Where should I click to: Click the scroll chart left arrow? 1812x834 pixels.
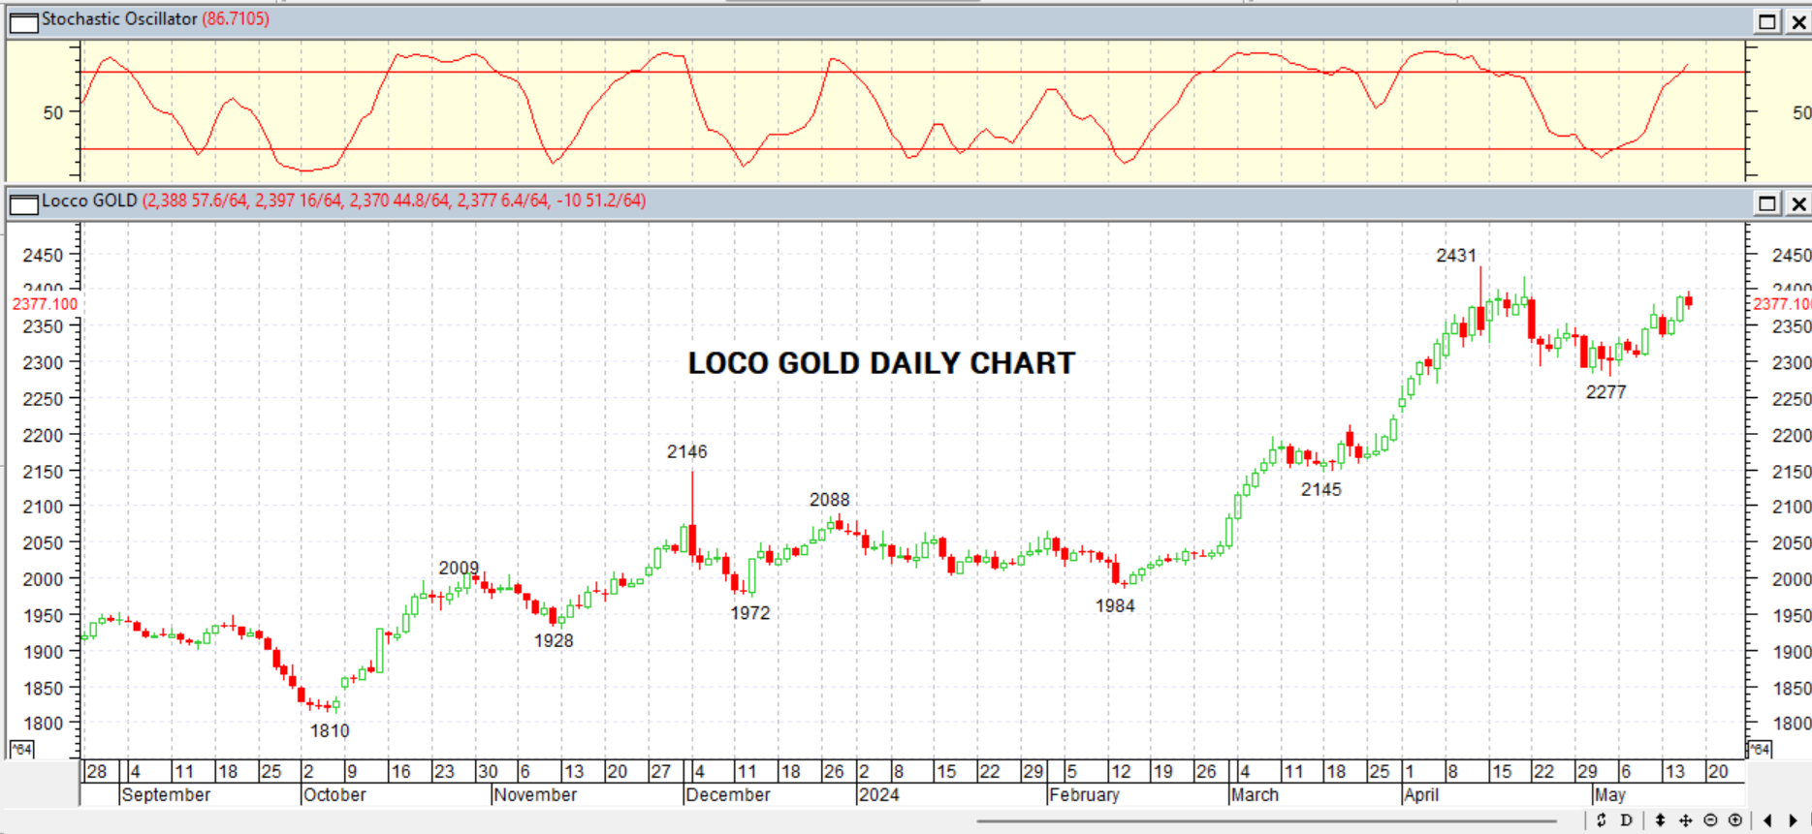click(1768, 820)
